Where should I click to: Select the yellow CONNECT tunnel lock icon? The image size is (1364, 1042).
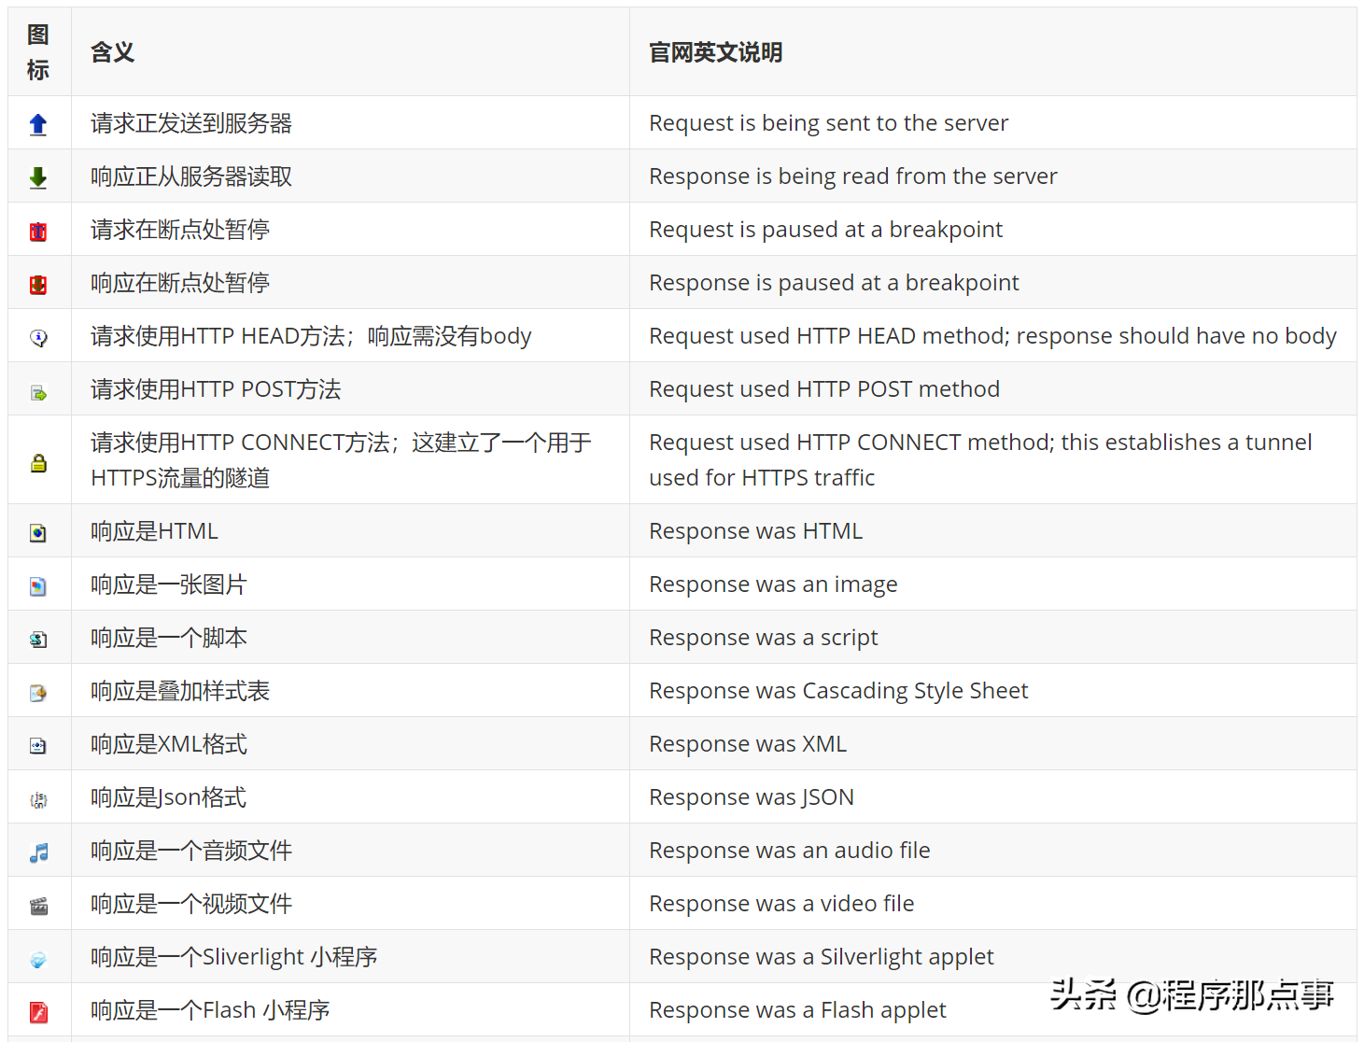click(x=38, y=459)
